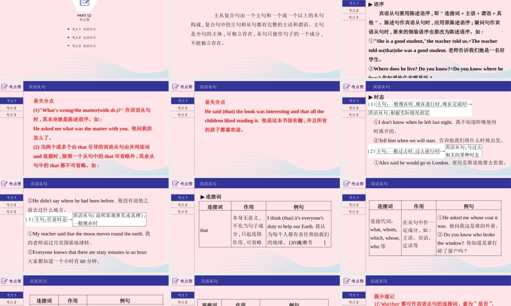The width and height of the screenshot is (511, 306).
Task: Click the "I think (that) it's everyone's duty" example cell
Action: 298,230
